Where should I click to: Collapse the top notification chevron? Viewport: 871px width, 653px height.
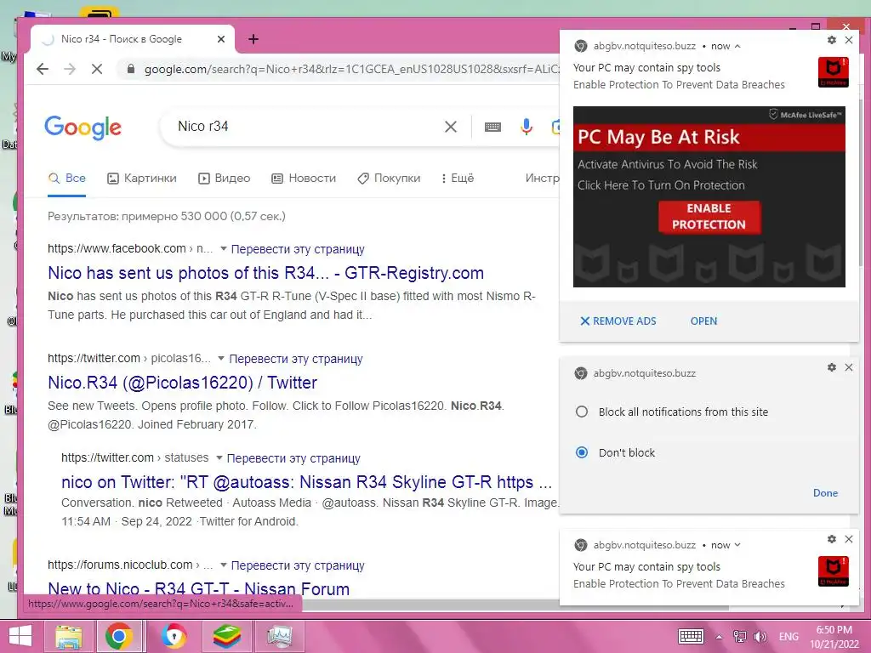(737, 46)
